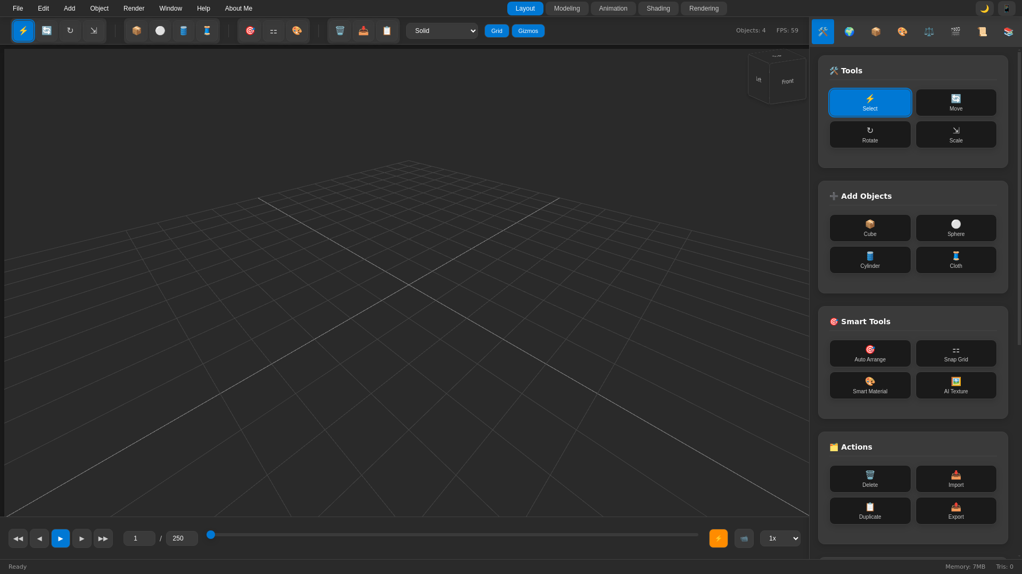The height and width of the screenshot is (574, 1022).
Task: Open the About Me menu
Action: (238, 9)
